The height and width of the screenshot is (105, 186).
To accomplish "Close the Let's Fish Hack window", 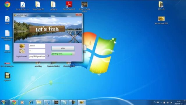I will click(79, 15).
